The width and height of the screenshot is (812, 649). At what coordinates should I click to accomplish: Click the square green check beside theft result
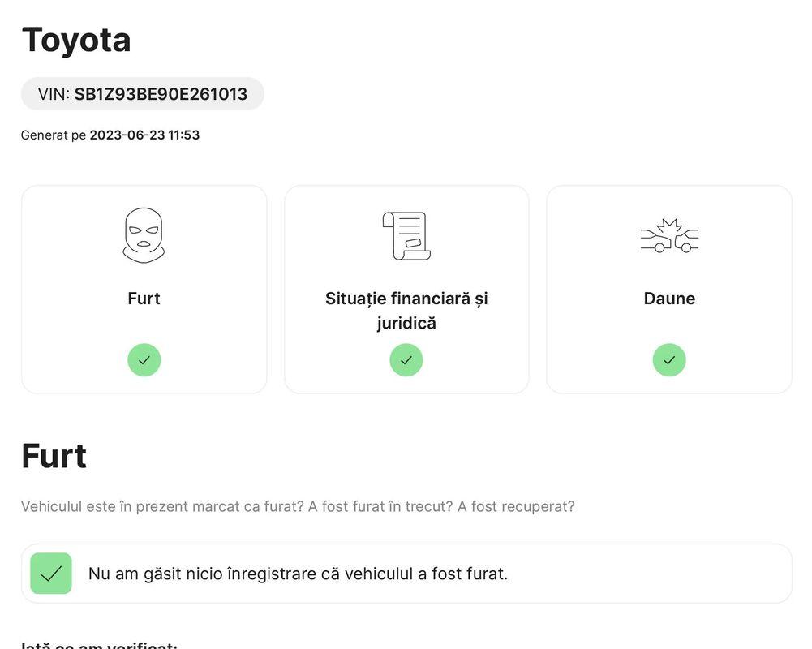(51, 574)
